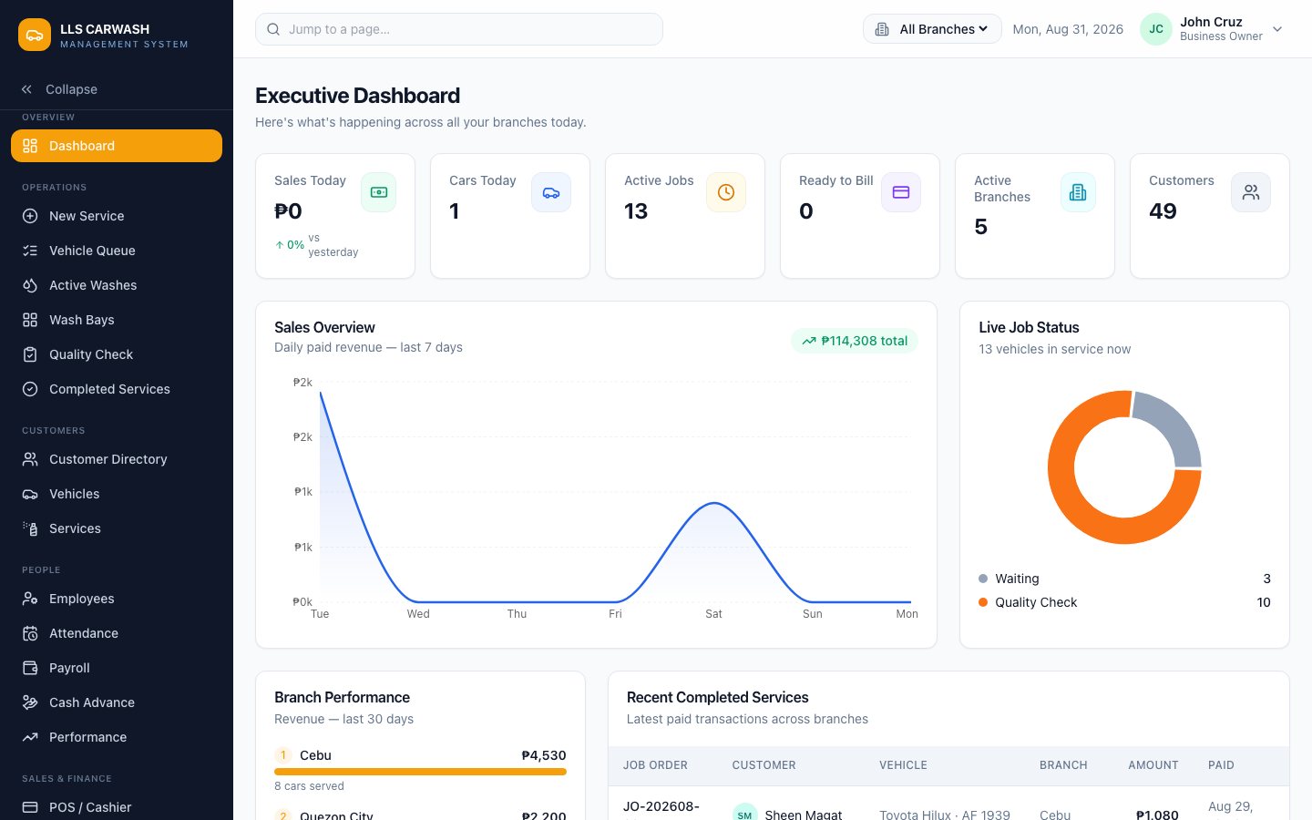1312x820 pixels.
Task: Click the Cebu branch ₱4,530 value
Action: [x=544, y=755]
